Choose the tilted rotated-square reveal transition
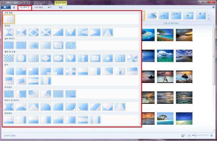Viewport: 217px width, 141px height. coord(21,81)
